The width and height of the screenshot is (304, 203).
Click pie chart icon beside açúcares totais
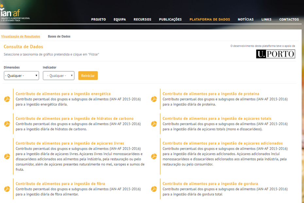tap(154, 124)
